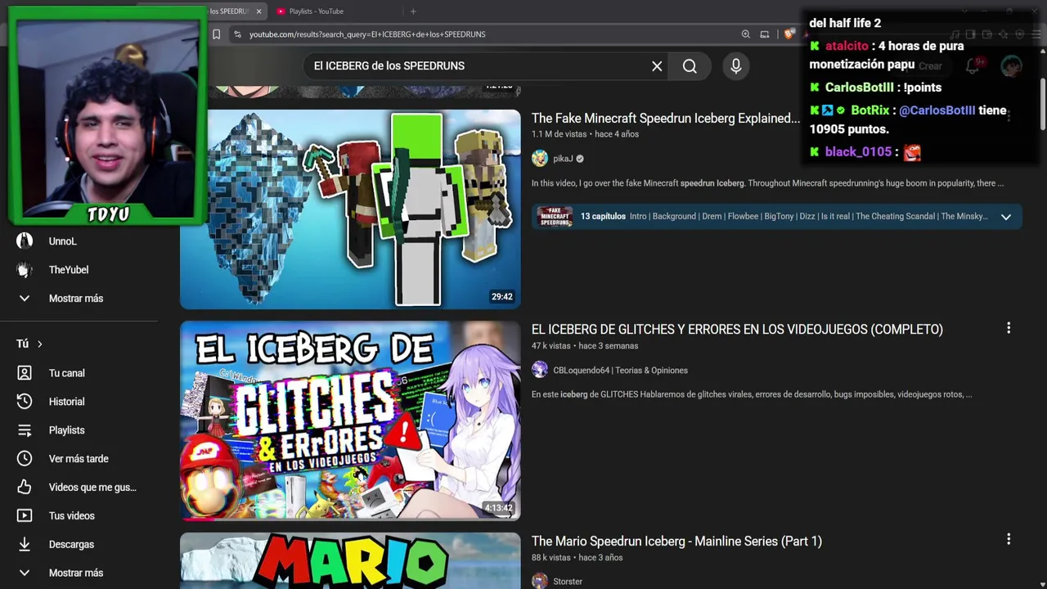Click the description starting "En este iceberg de GLITCHES"
Viewport: 1047px width, 589px height.
click(x=752, y=394)
